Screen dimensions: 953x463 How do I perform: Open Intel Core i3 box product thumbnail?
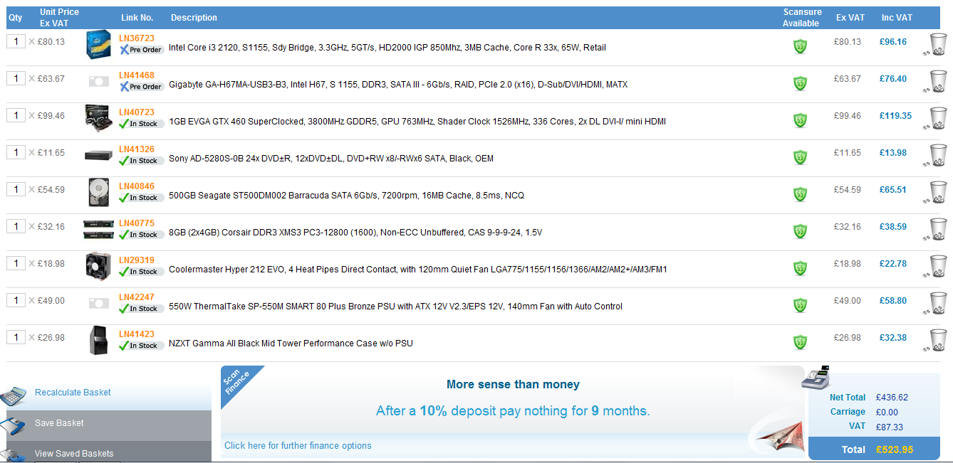(98, 44)
